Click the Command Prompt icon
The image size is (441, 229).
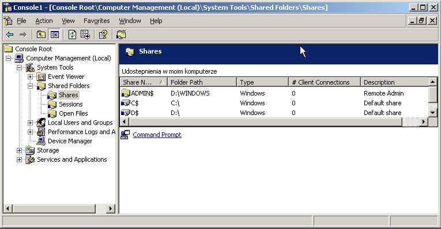[125, 135]
